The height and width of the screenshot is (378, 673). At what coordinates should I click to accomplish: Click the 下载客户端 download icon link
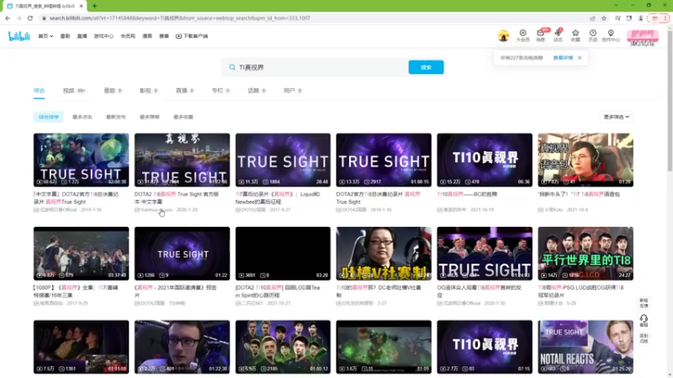pos(192,36)
